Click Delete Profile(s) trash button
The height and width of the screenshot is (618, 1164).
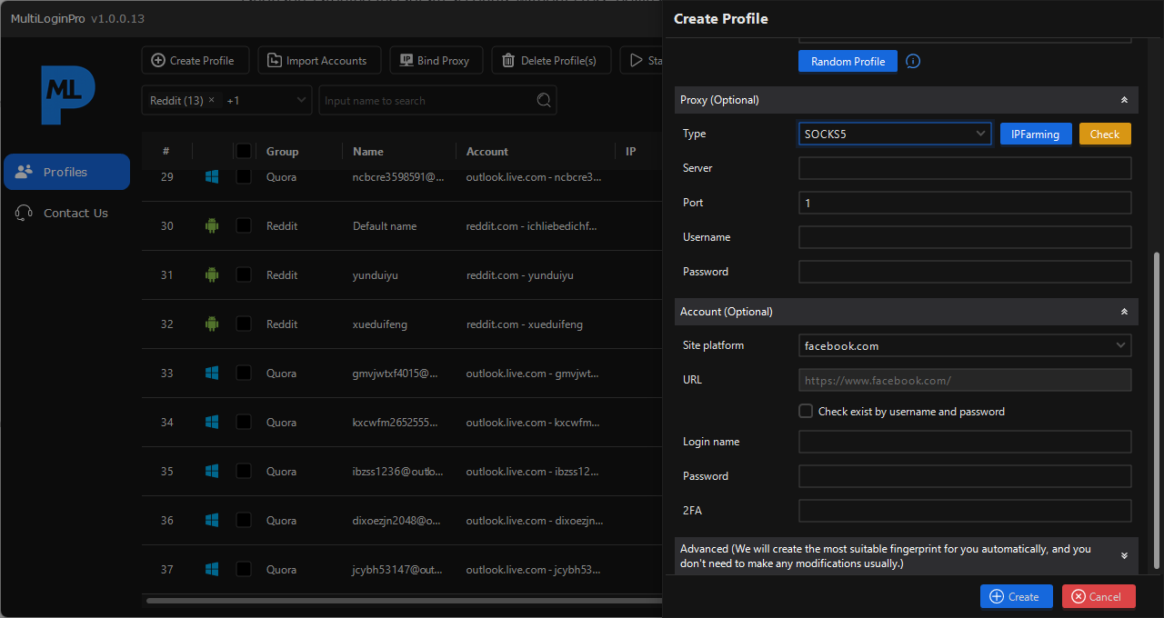click(551, 61)
